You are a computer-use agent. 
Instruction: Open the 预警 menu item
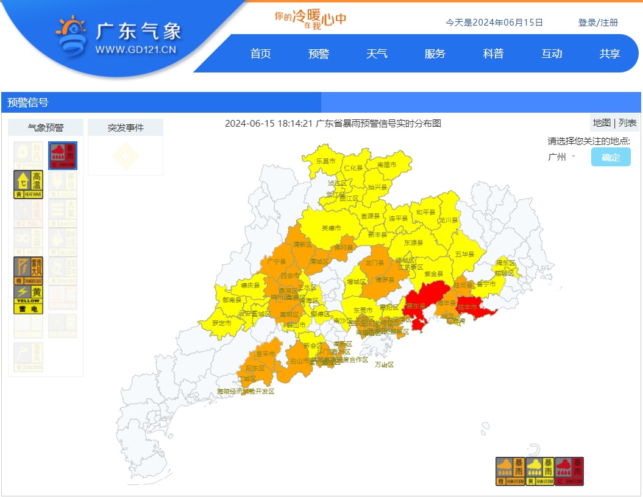[x=318, y=54]
